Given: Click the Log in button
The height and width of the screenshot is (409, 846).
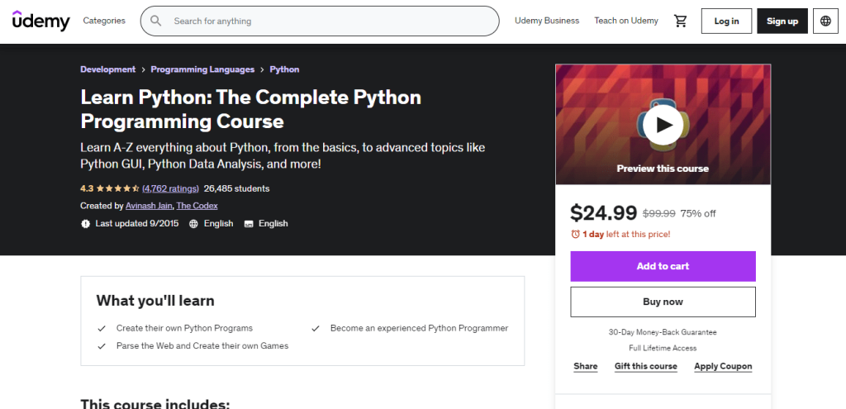Looking at the screenshot, I should 726,21.
